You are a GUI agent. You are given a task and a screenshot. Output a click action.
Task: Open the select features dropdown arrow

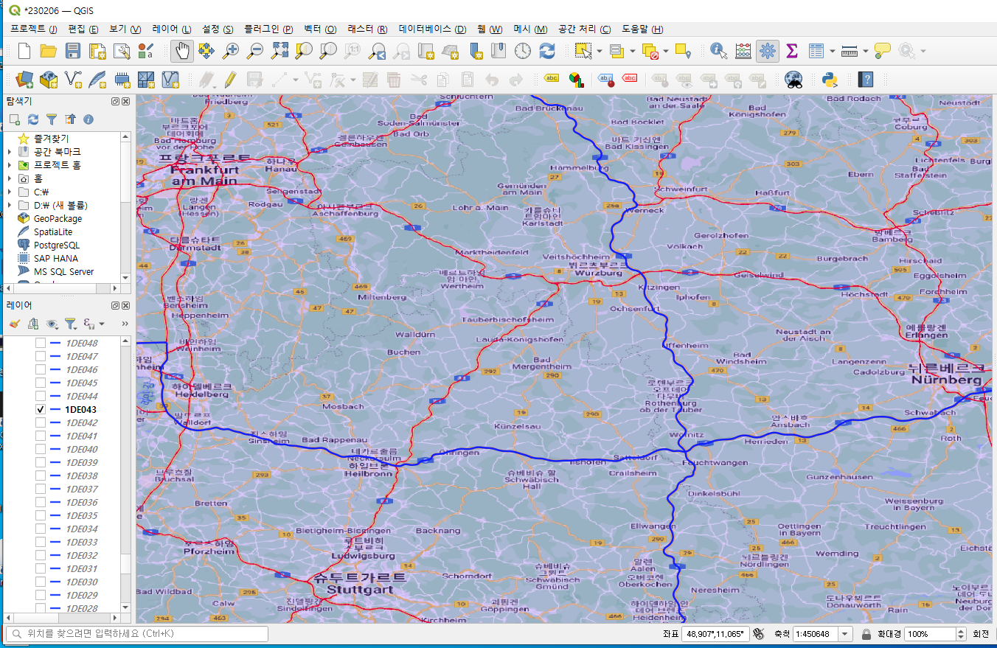(599, 52)
